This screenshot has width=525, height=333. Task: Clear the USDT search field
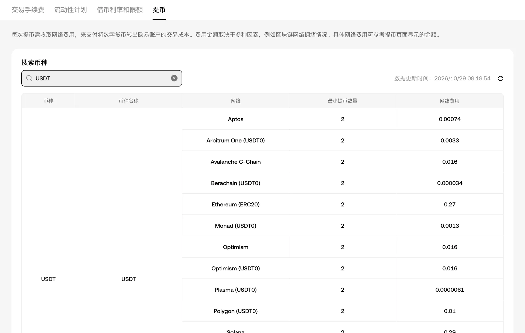point(174,78)
